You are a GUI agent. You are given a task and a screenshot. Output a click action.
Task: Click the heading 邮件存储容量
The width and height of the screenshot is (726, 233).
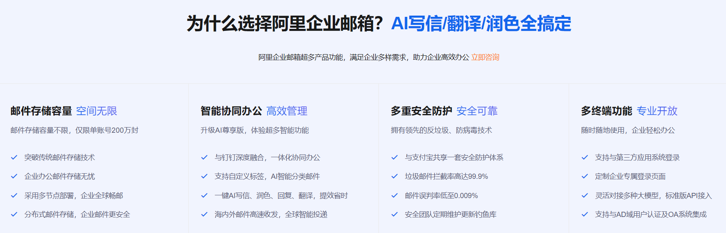pos(41,111)
